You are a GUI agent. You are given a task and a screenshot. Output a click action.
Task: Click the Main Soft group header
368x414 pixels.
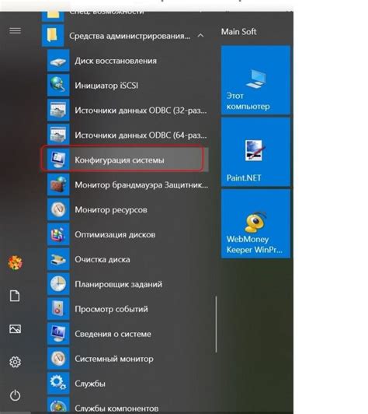(x=238, y=32)
